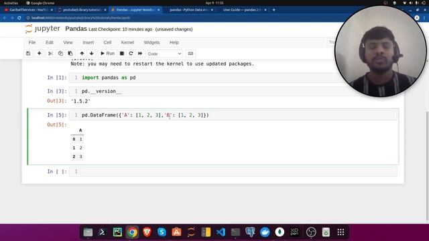Open Files from the dock

(x=88, y=232)
